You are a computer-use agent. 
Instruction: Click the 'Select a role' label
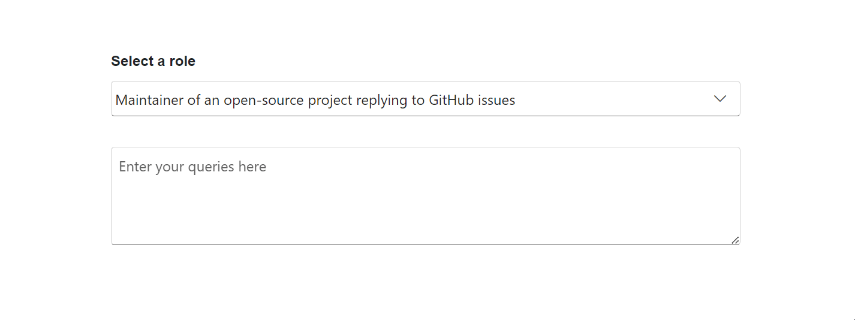[x=153, y=61]
